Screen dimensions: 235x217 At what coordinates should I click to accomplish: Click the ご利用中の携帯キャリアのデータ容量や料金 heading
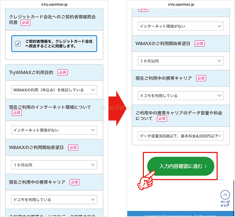tap(179, 116)
